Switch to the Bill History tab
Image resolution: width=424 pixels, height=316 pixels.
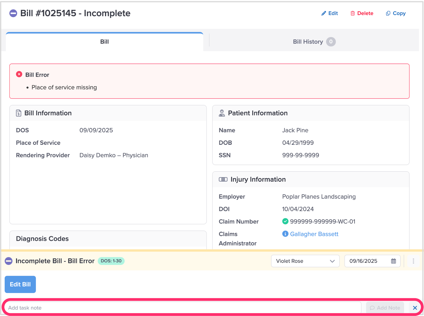click(x=314, y=42)
